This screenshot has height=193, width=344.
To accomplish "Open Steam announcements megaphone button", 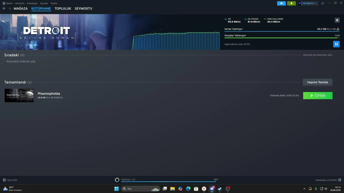I will pyautogui.click(x=281, y=3).
